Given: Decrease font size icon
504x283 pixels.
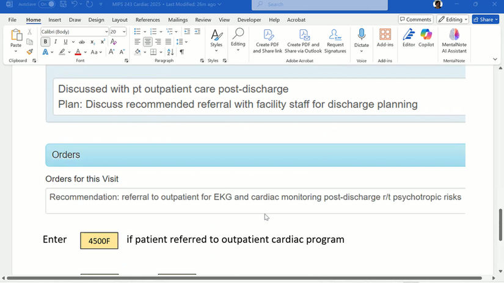Looking at the screenshot, I should (x=122, y=52).
